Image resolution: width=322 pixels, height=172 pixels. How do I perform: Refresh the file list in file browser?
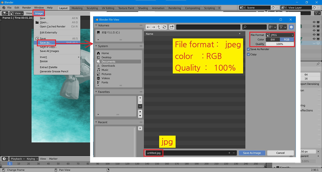point(164,27)
